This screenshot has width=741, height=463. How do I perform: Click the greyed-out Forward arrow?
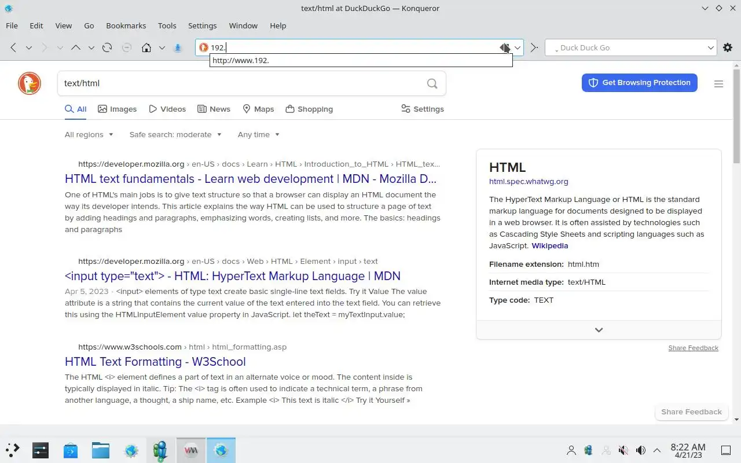(45, 47)
